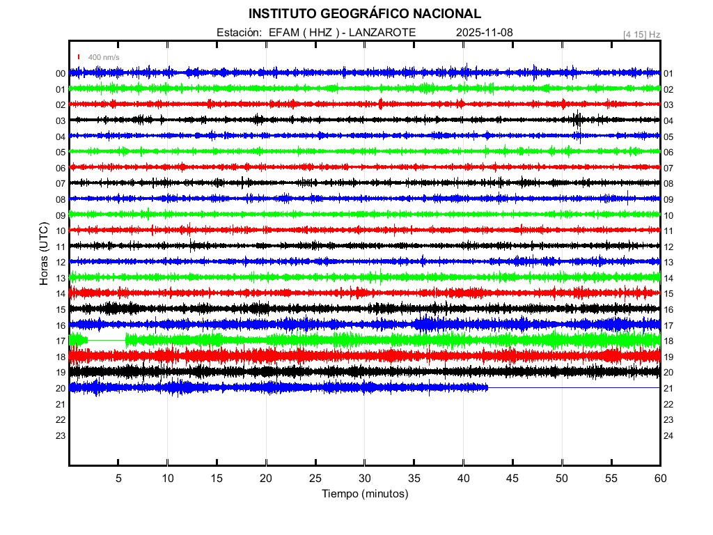Image resolution: width=713 pixels, height=535 pixels.
Task: Click the [4 15] Hz filter label
Action: click(641, 34)
